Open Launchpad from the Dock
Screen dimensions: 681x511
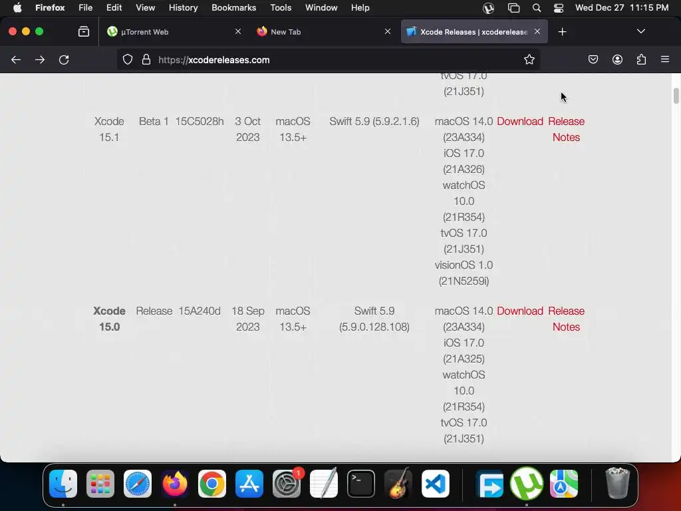click(100, 484)
